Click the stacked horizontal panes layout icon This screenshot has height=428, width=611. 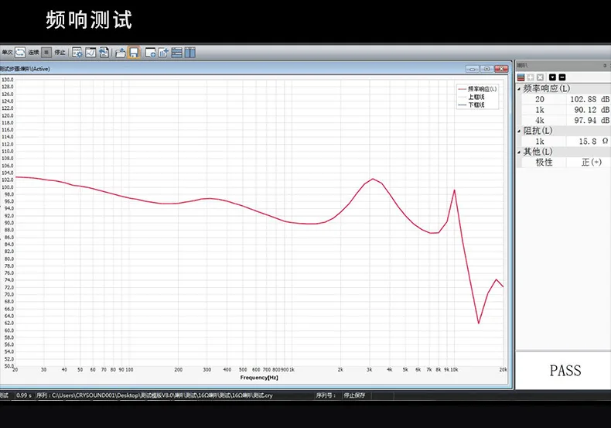pos(176,52)
